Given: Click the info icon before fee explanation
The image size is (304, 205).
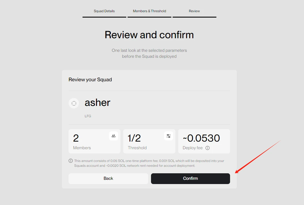Looking at the screenshot, I should pyautogui.click(x=71, y=161).
